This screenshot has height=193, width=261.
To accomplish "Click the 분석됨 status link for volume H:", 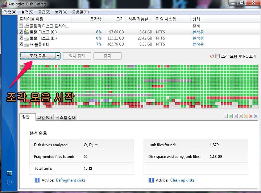I will (x=198, y=44).
